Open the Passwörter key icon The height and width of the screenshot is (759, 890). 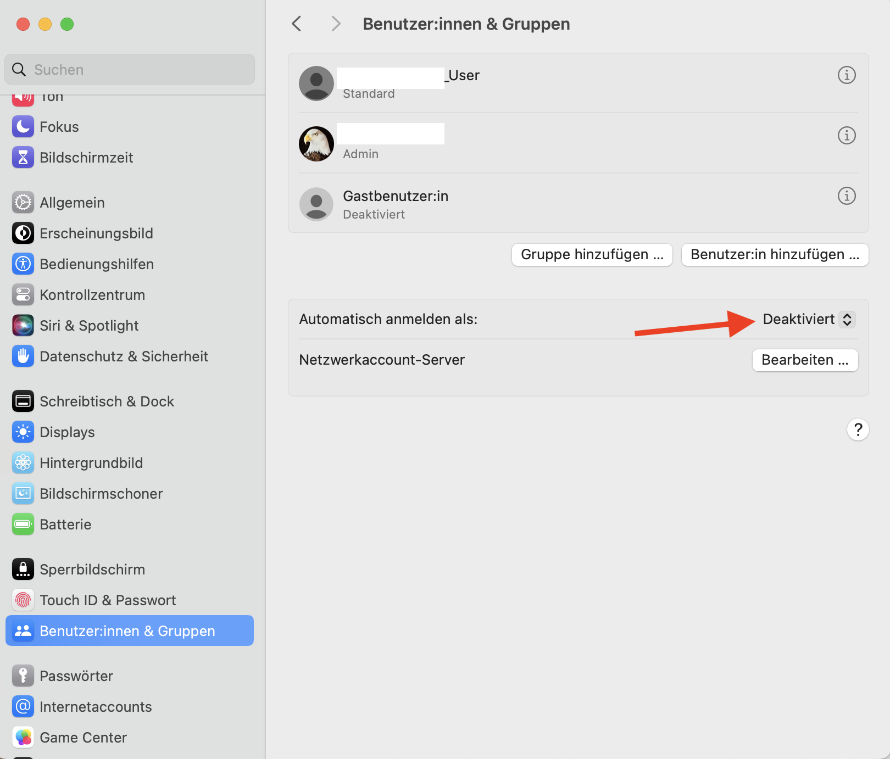[x=23, y=676]
